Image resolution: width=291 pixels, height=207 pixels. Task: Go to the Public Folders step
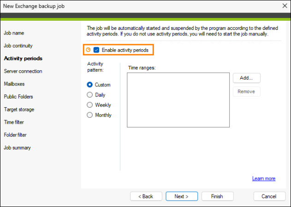click(x=18, y=97)
